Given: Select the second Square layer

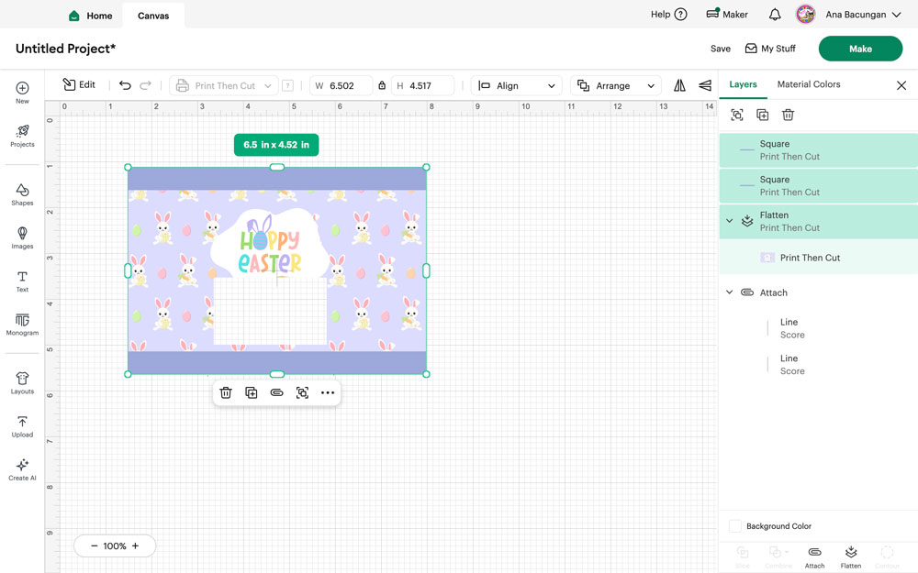Looking at the screenshot, I should point(819,186).
